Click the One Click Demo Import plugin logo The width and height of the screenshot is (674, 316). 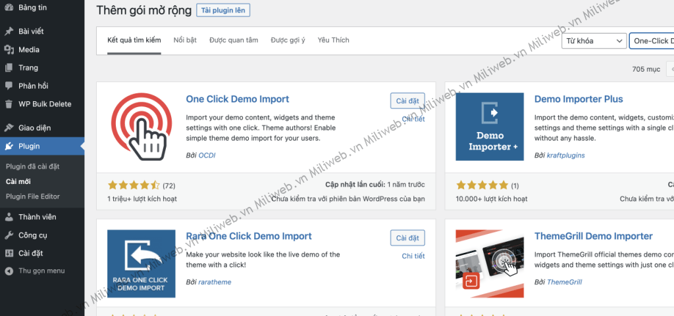point(142,127)
